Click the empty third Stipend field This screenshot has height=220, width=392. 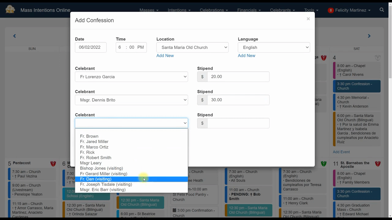pos(238,123)
